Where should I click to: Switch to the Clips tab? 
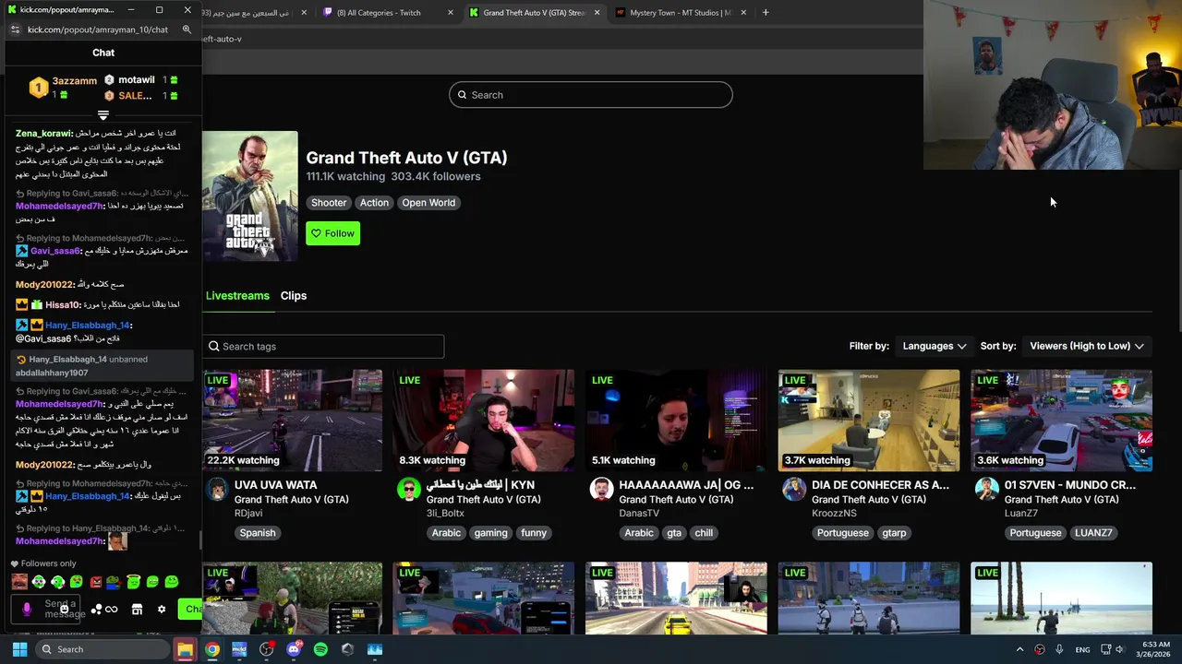pyautogui.click(x=294, y=296)
